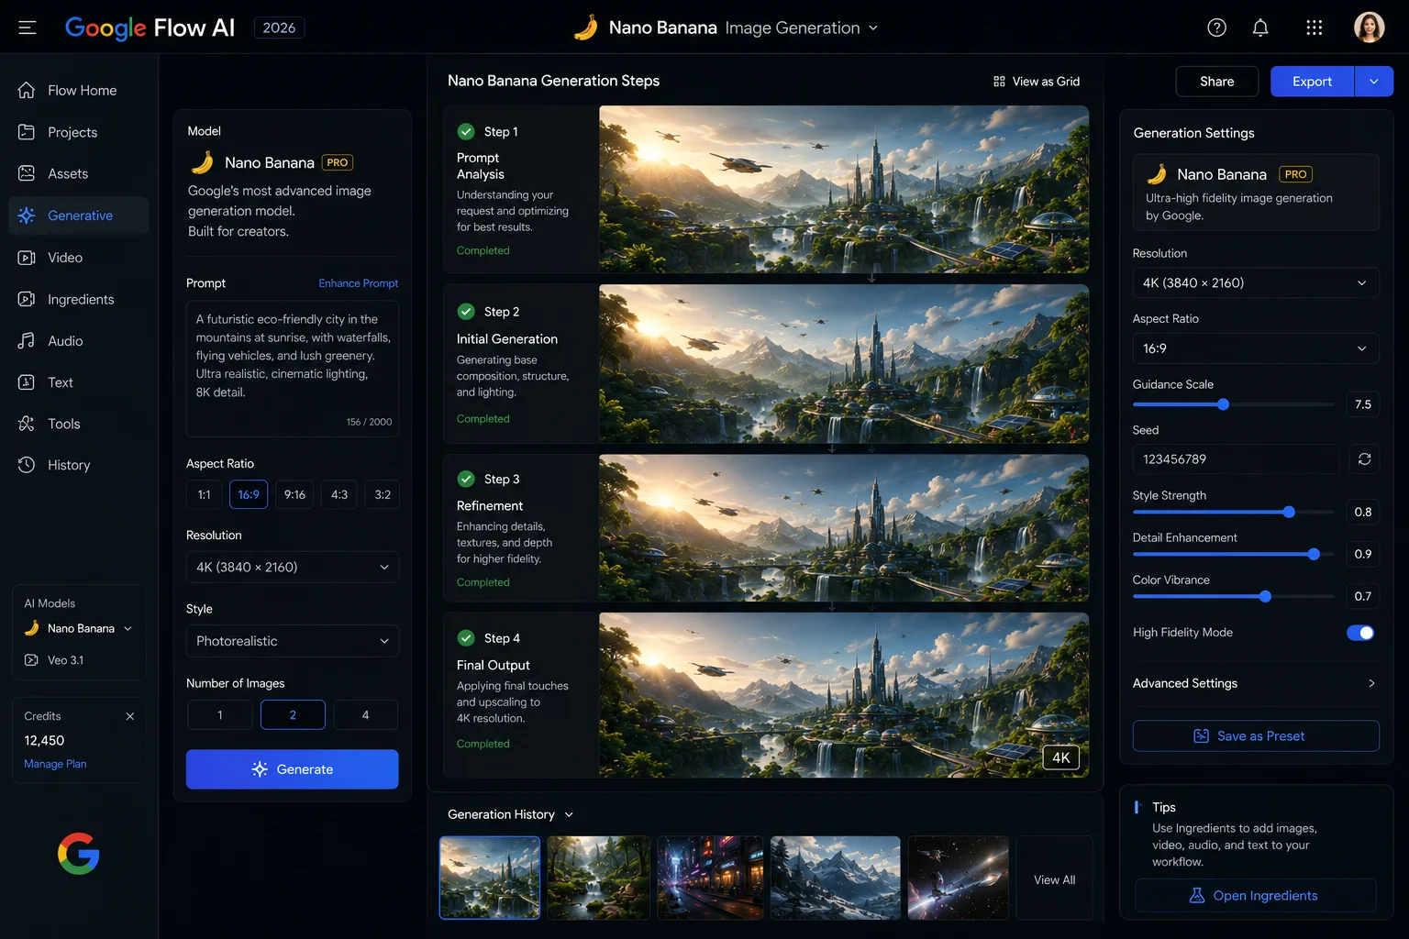Viewport: 1409px width, 939px height.
Task: Click Save as Preset
Action: [1256, 736]
